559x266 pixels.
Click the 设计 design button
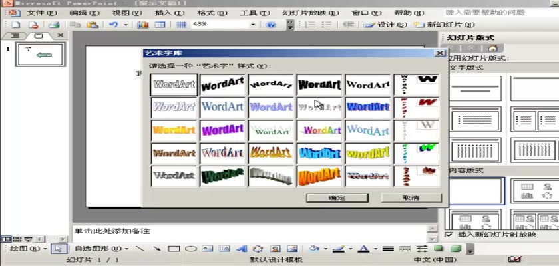(385, 25)
